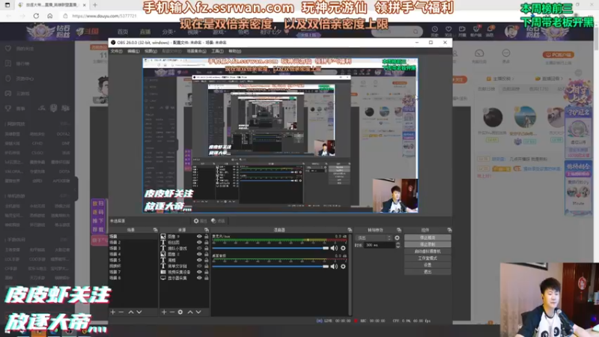Select scene 场景 2 in list

click(x=133, y=242)
